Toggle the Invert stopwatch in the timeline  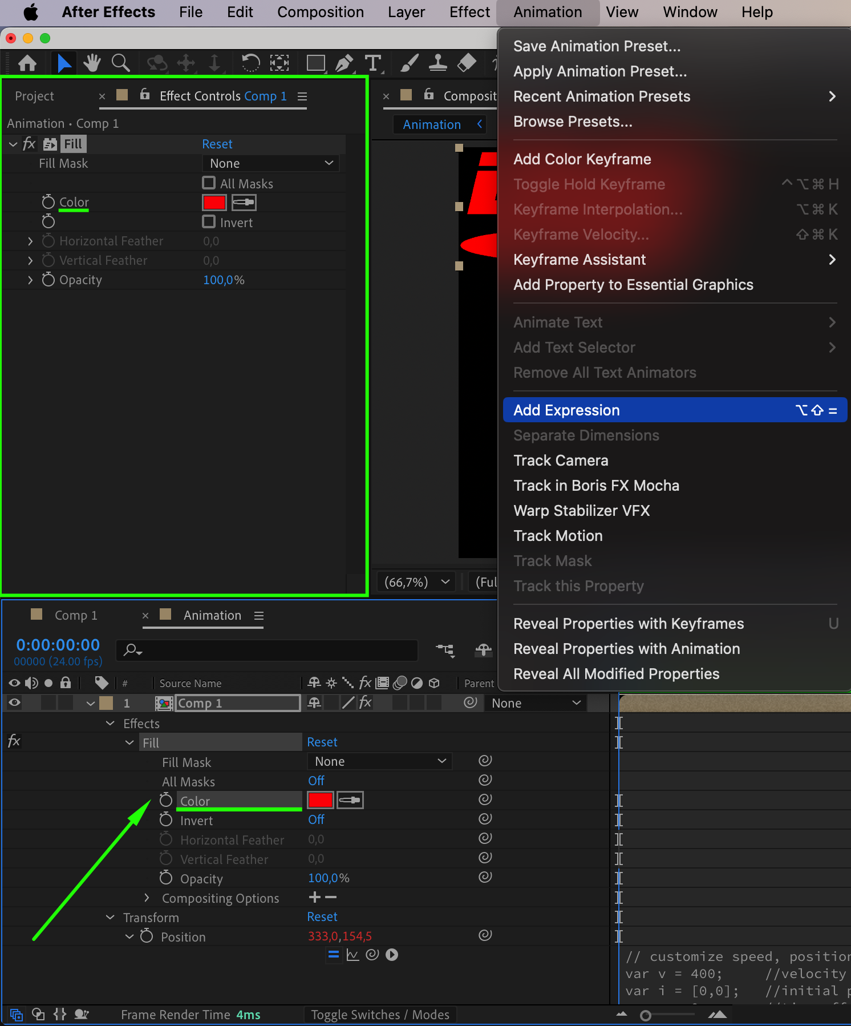click(166, 819)
